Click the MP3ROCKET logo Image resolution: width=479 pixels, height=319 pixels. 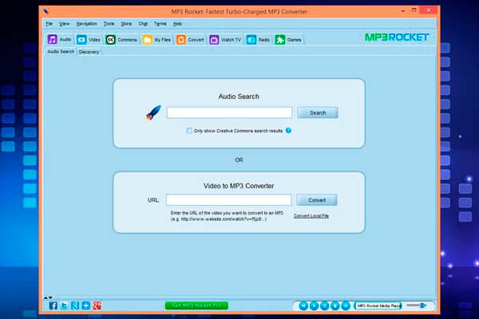pos(397,37)
